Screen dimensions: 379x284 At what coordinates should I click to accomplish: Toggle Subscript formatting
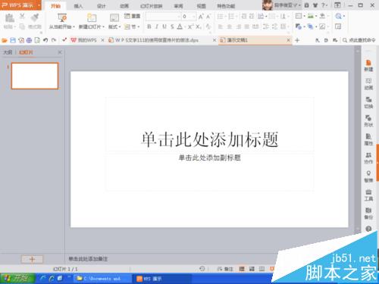tap(199, 27)
